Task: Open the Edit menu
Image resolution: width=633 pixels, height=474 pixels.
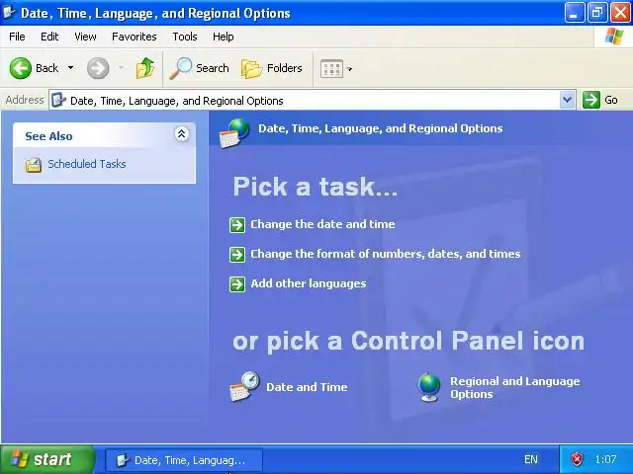Action: pos(49,37)
